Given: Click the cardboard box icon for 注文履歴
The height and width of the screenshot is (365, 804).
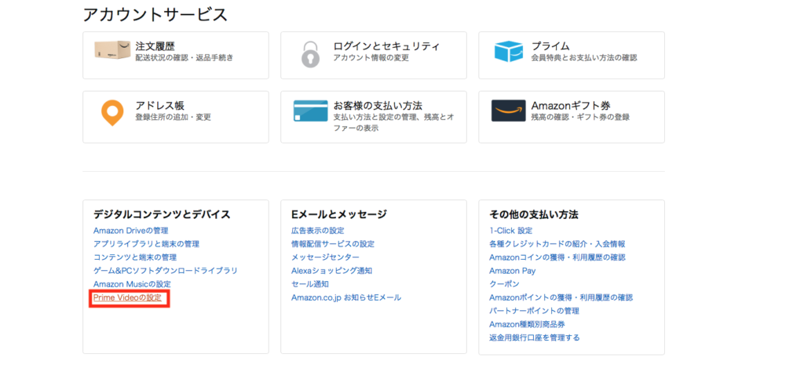Looking at the screenshot, I should click(112, 50).
